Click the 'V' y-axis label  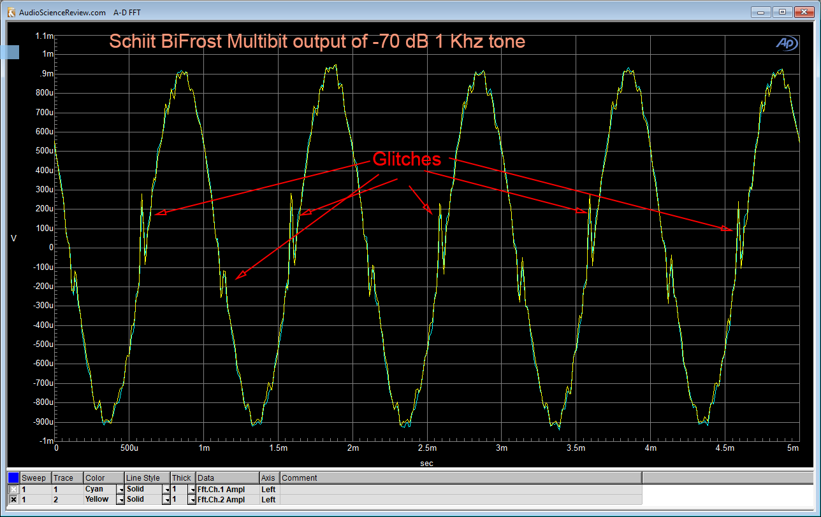[14, 238]
